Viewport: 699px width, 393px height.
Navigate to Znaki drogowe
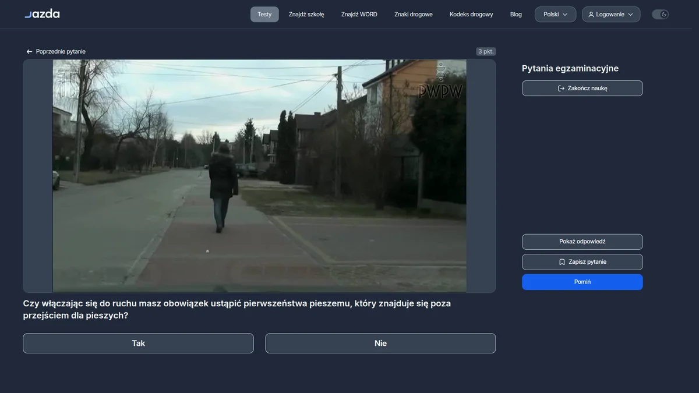click(414, 15)
